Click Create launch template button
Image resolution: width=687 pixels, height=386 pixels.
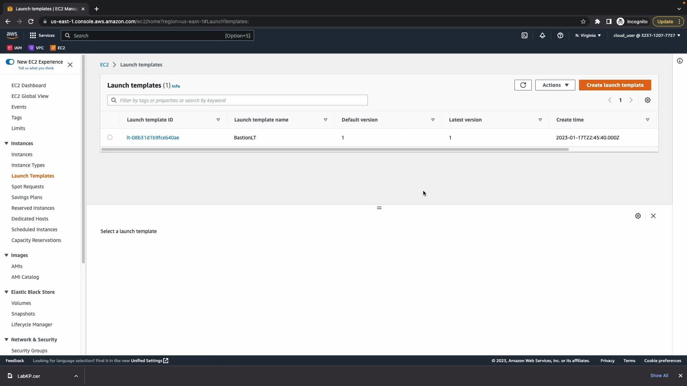[x=615, y=85]
